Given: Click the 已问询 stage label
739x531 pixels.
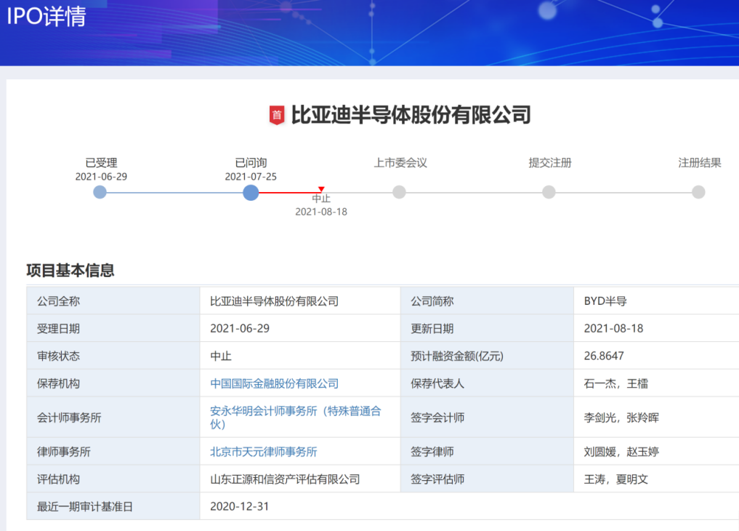Looking at the screenshot, I should click(x=251, y=163).
